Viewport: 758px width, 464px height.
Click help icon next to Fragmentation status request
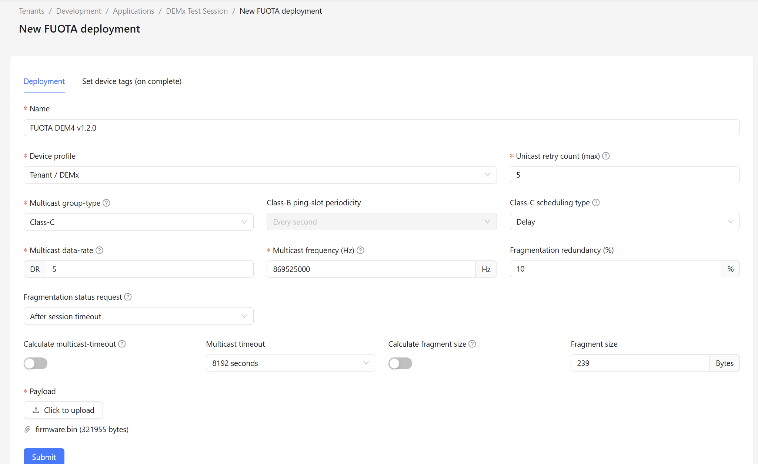click(x=128, y=297)
